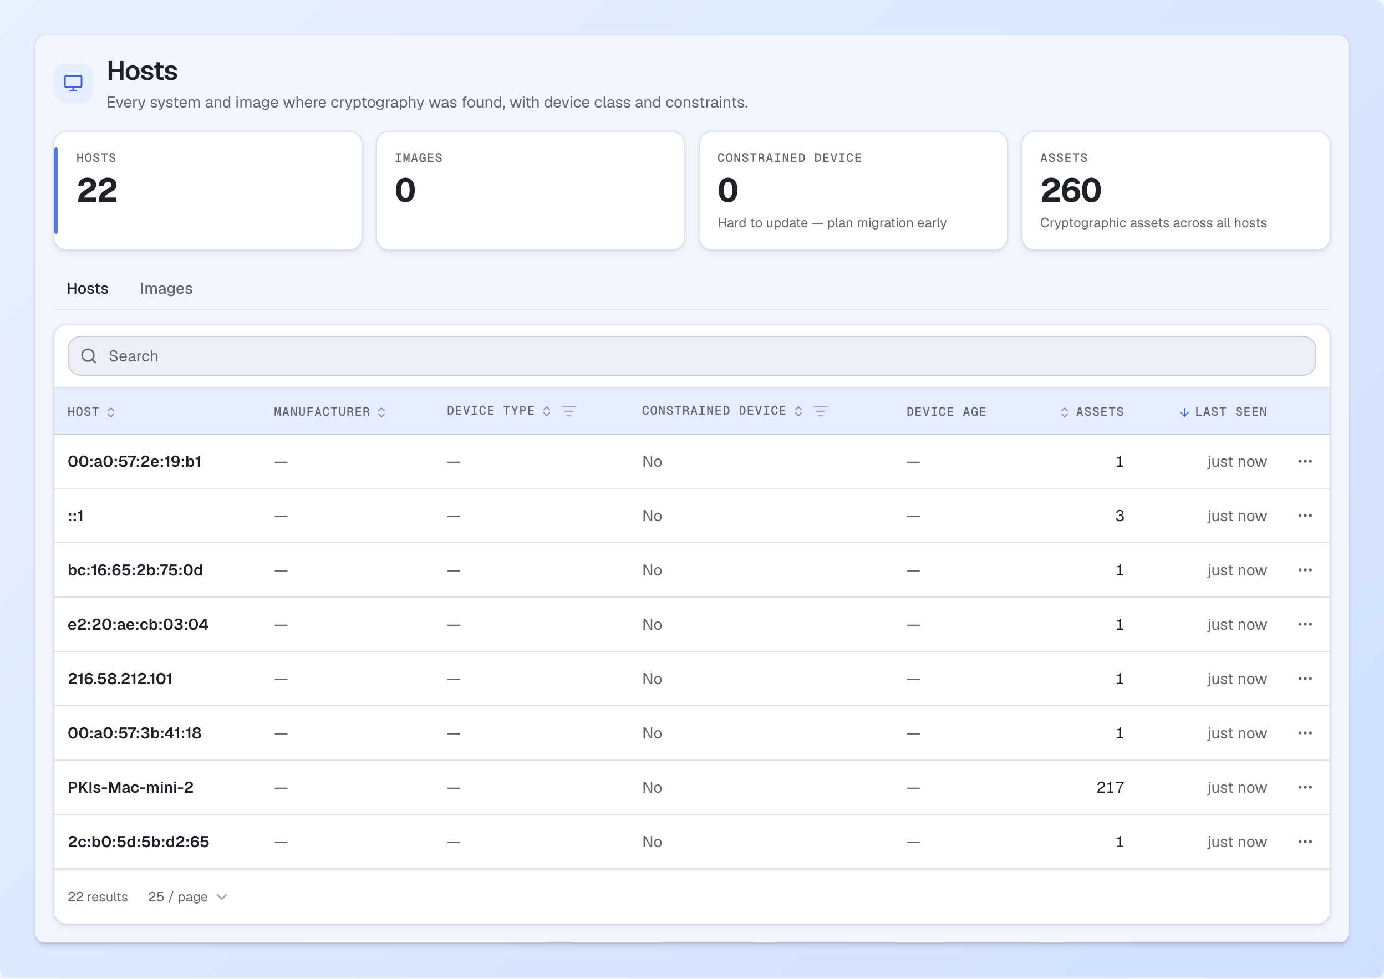Click the 22 results label
This screenshot has height=979, width=1384.
(x=98, y=897)
